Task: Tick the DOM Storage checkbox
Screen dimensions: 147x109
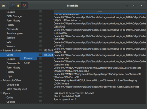Action: (40, 16)
